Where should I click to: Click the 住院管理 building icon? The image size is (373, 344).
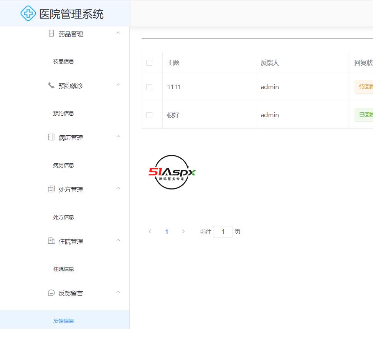click(51, 241)
